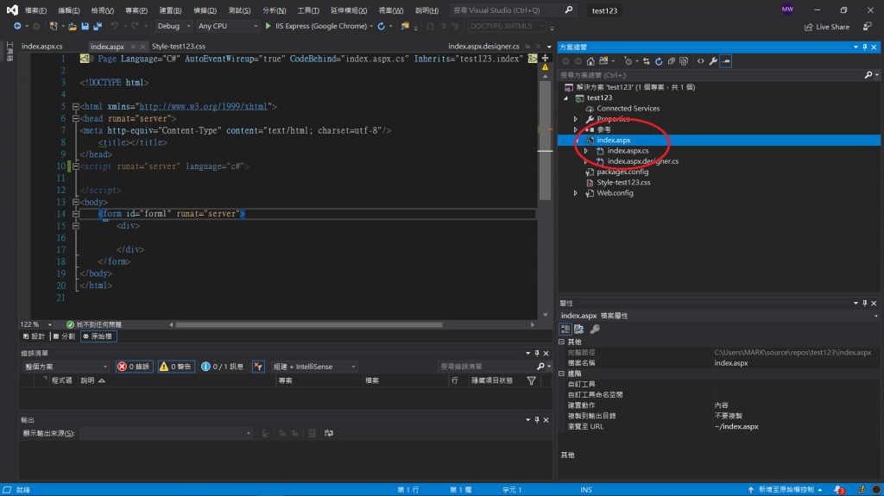Click the alphabetical sort icon in Properties panel
The height and width of the screenshot is (496, 884).
point(579,330)
